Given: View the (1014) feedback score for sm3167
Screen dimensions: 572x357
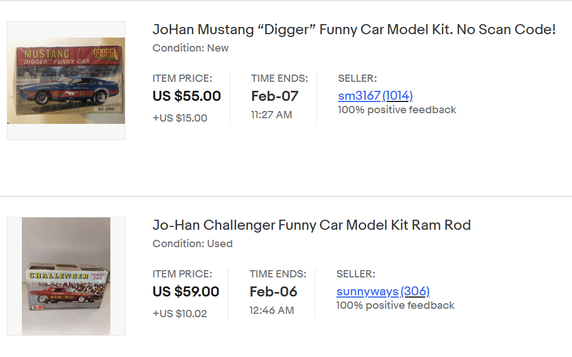Looking at the screenshot, I should 398,96.
